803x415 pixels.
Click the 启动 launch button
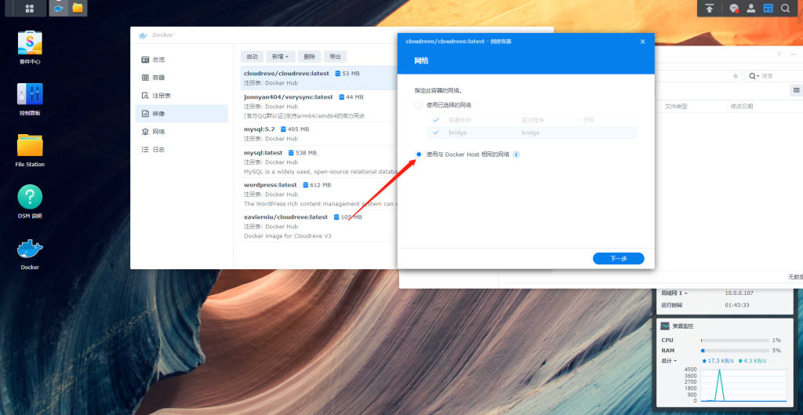pyautogui.click(x=252, y=56)
